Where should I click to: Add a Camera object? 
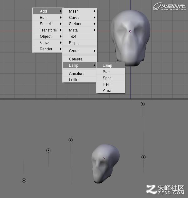(80, 59)
